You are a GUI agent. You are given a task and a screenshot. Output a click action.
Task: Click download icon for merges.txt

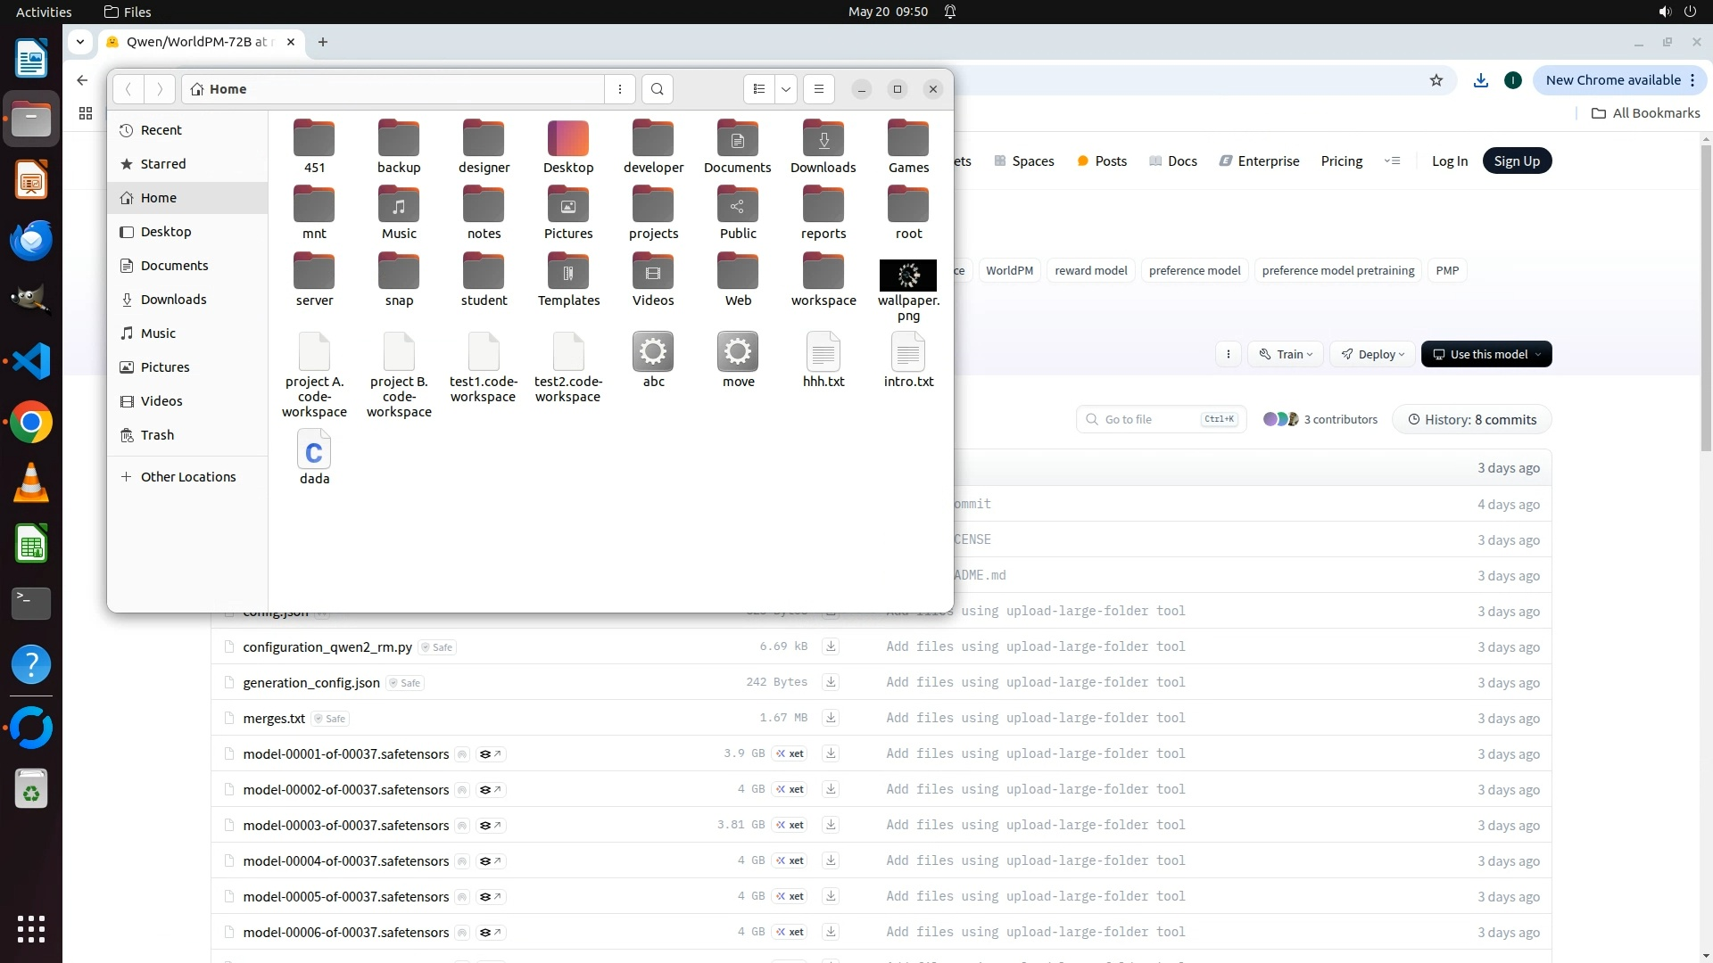click(x=831, y=718)
